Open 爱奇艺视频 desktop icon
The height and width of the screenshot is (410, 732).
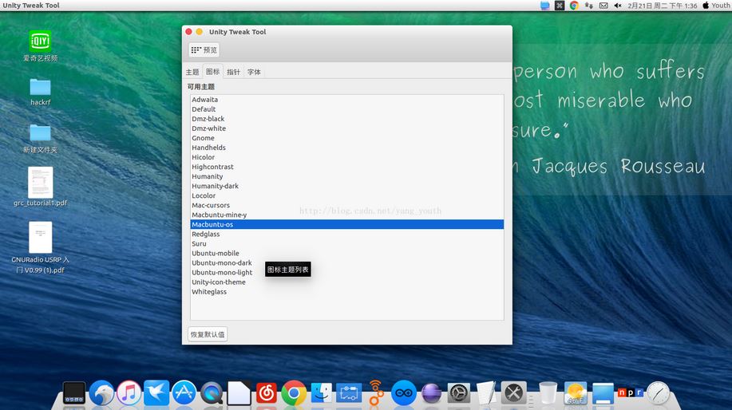[x=40, y=45]
